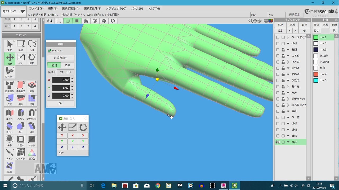Collapse the しろめ object tree
The image size is (339, 190).
288,56
